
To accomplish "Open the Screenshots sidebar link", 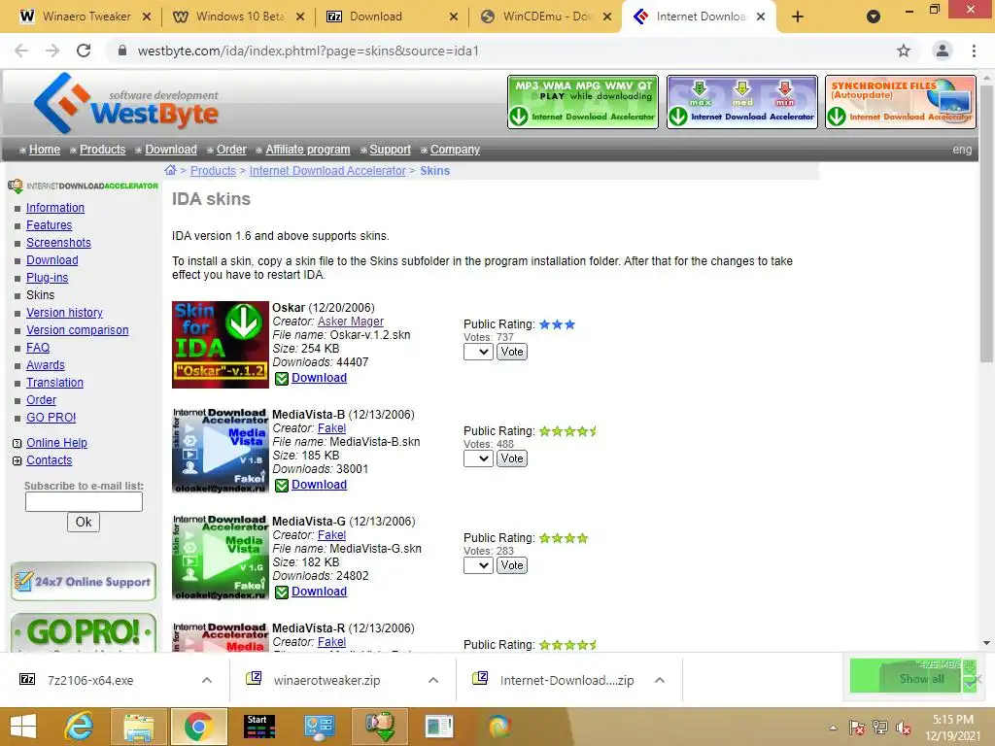I will coord(58,242).
